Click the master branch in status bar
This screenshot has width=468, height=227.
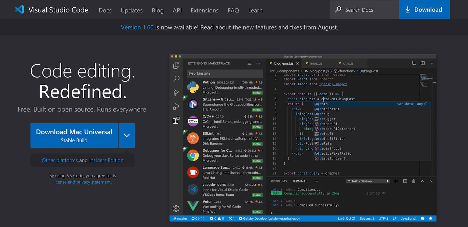[180, 218]
